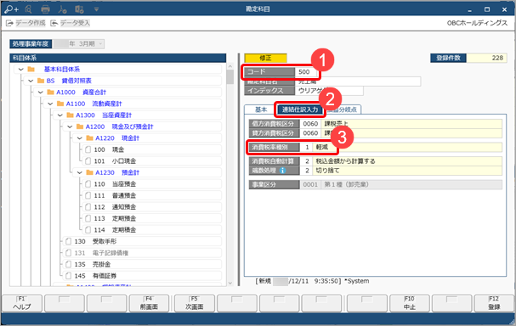516x326 pixels.
Task: Switch to the 連結仕訳入力 tab
Action: [300, 110]
